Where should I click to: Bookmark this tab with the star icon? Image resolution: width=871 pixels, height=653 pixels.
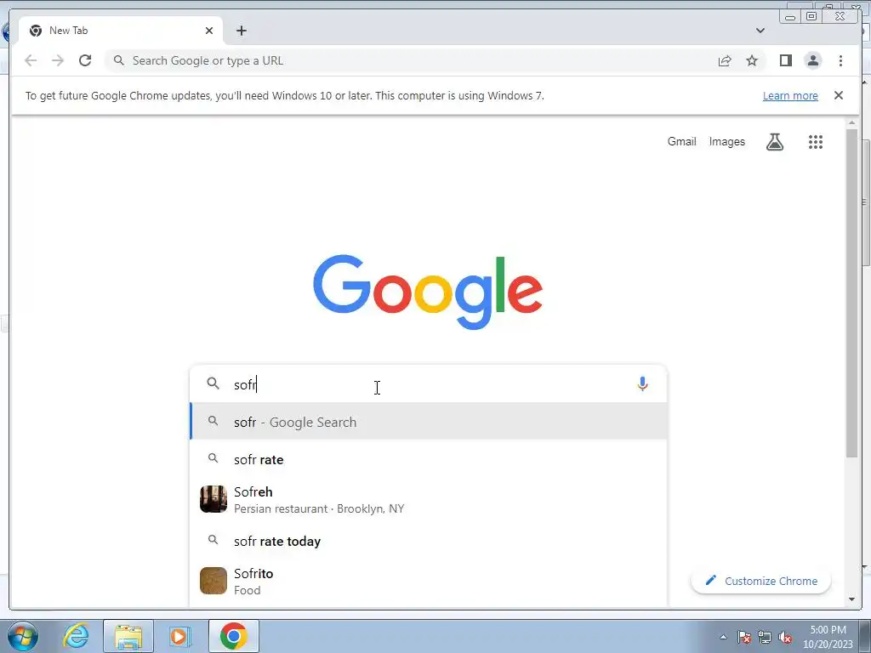(752, 60)
